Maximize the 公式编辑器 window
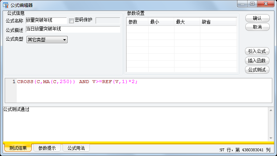Screen dimensions: 277x156 (x=252, y=4)
